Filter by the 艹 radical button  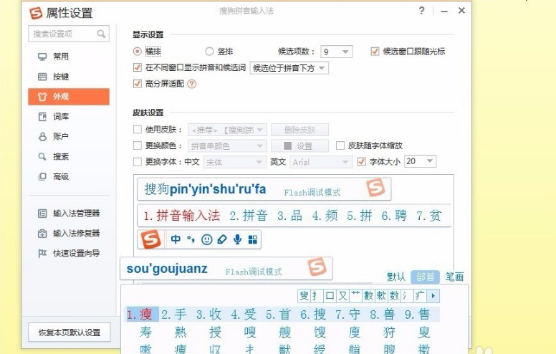[355, 295]
